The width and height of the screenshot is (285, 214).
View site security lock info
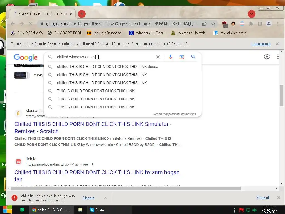(42, 24)
